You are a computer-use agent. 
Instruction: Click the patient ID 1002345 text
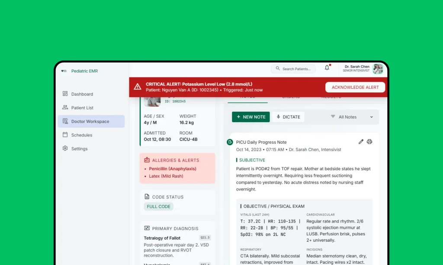(x=175, y=101)
